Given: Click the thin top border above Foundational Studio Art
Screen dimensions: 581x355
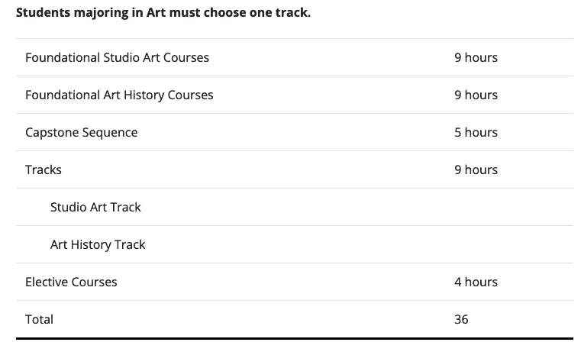Looking at the screenshot, I should pyautogui.click(x=295, y=38).
